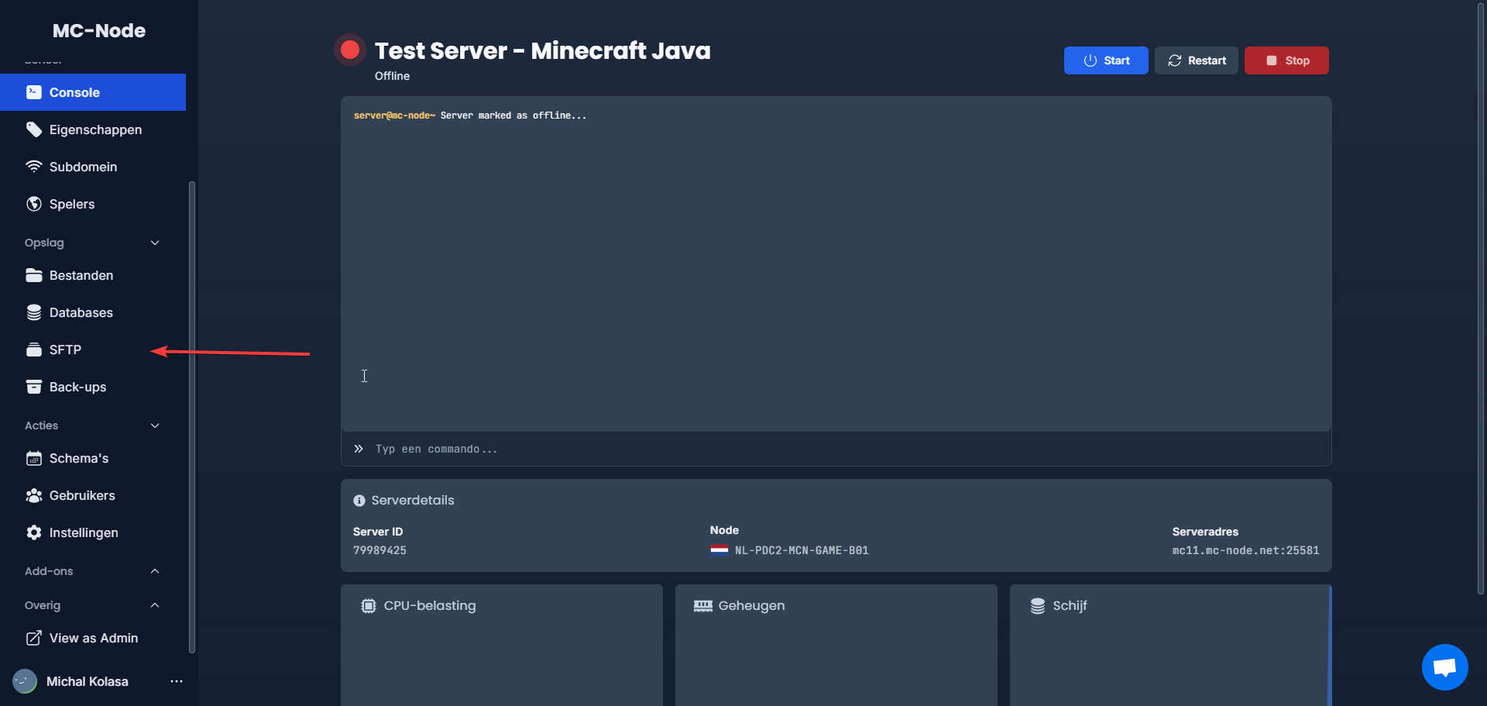Screen dimensions: 1487x706
Task: Start the server with the Start button
Action: (1106, 60)
